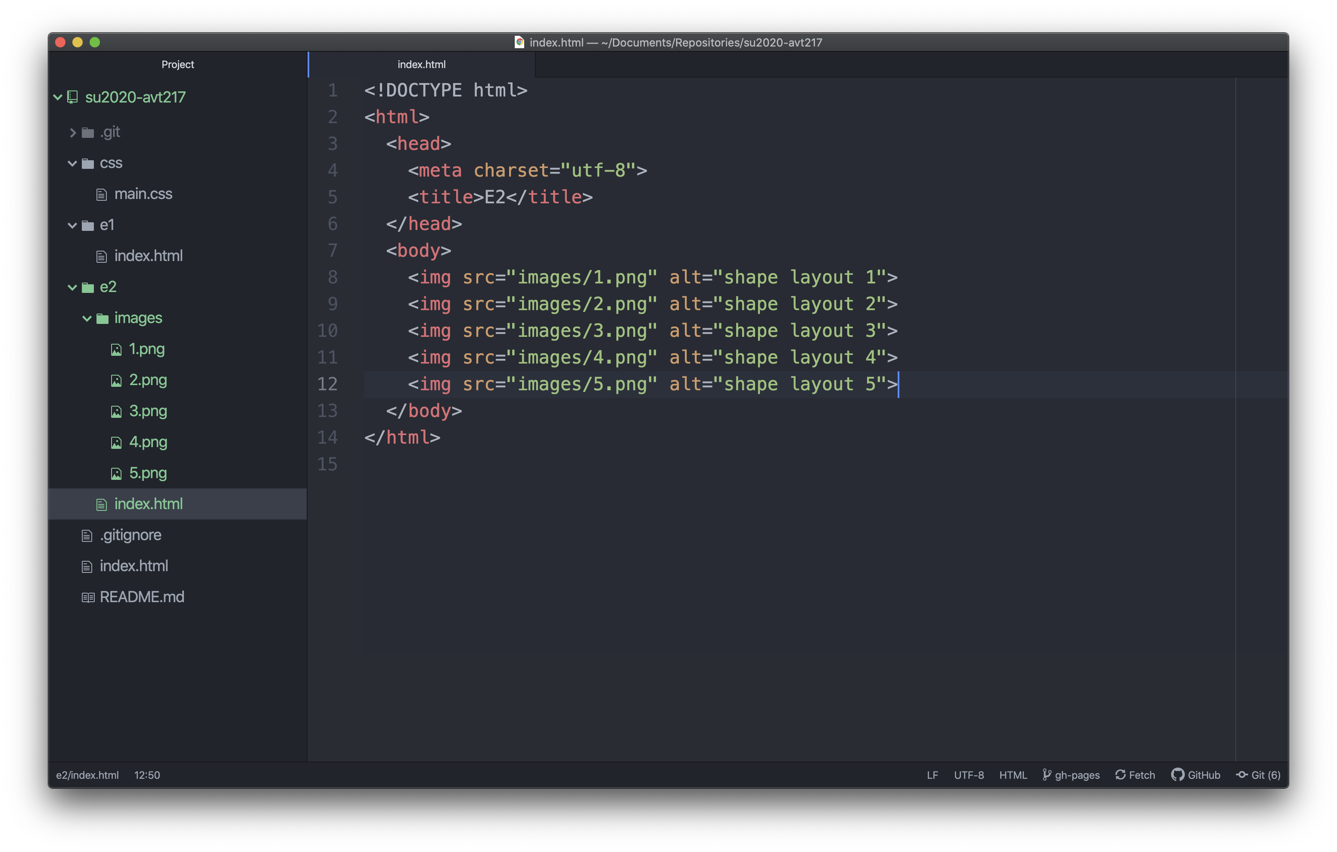This screenshot has width=1337, height=852.
Task: Click the HTML grammar selector
Action: (x=1013, y=775)
